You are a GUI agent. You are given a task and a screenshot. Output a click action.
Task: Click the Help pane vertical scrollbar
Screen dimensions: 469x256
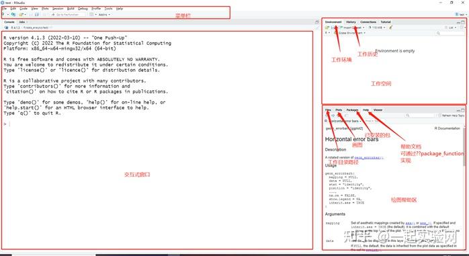(464, 146)
